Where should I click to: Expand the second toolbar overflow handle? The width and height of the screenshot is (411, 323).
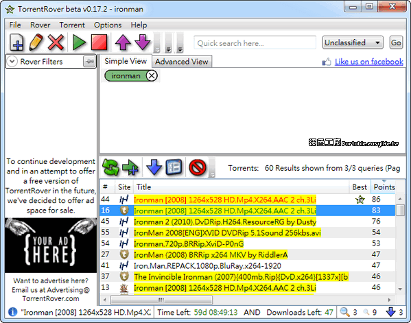pyautogui.click(x=169, y=43)
